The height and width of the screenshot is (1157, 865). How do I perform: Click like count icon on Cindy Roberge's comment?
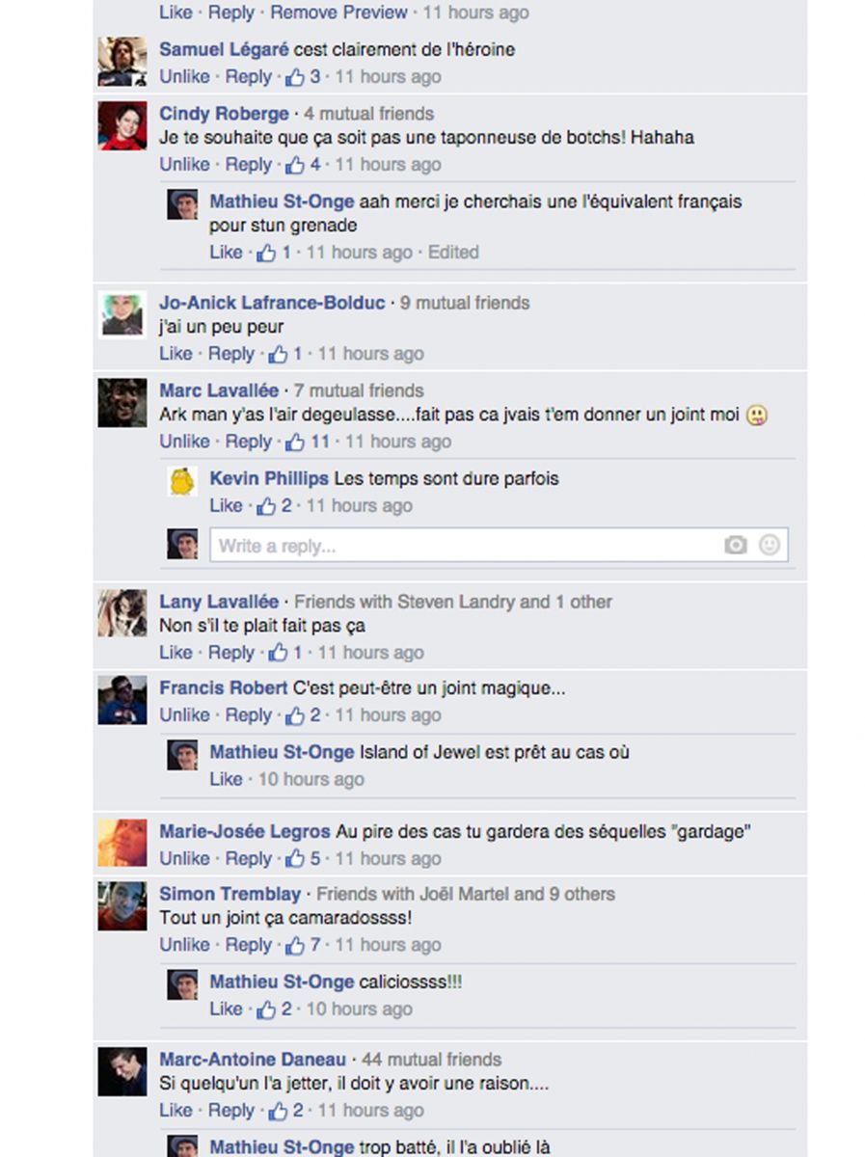pyautogui.click(x=303, y=165)
